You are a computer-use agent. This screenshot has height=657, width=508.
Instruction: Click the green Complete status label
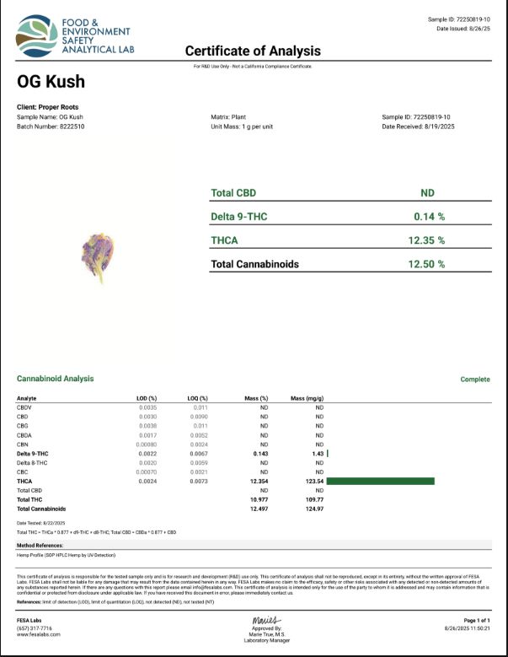click(x=475, y=380)
